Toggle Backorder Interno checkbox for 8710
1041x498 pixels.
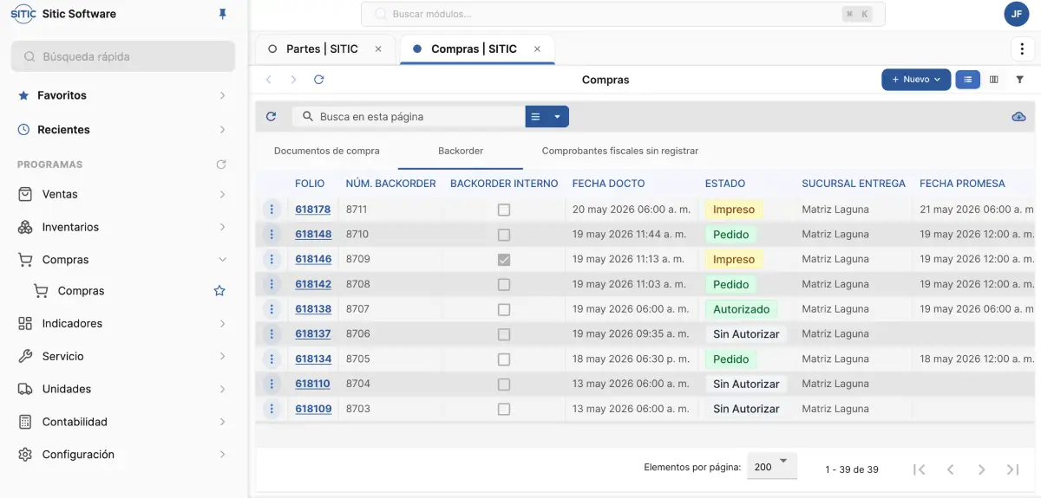(x=504, y=235)
